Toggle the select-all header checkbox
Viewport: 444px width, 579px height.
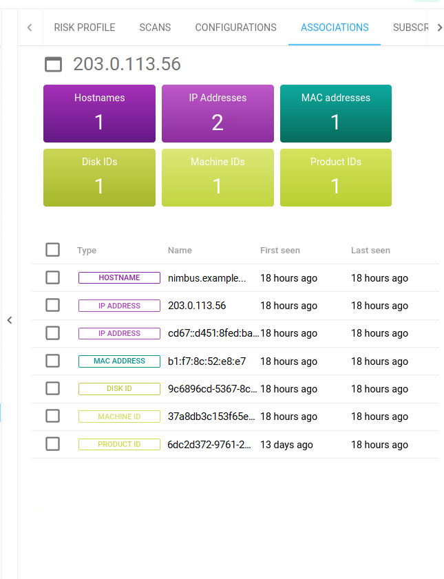pyautogui.click(x=52, y=250)
